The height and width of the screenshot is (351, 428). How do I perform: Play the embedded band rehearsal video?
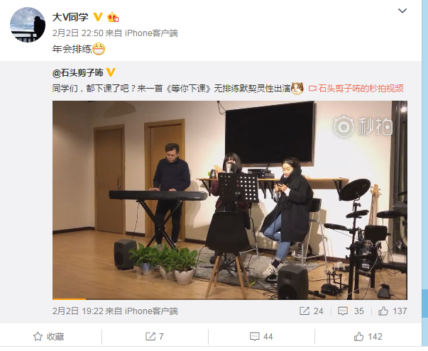coord(230,200)
